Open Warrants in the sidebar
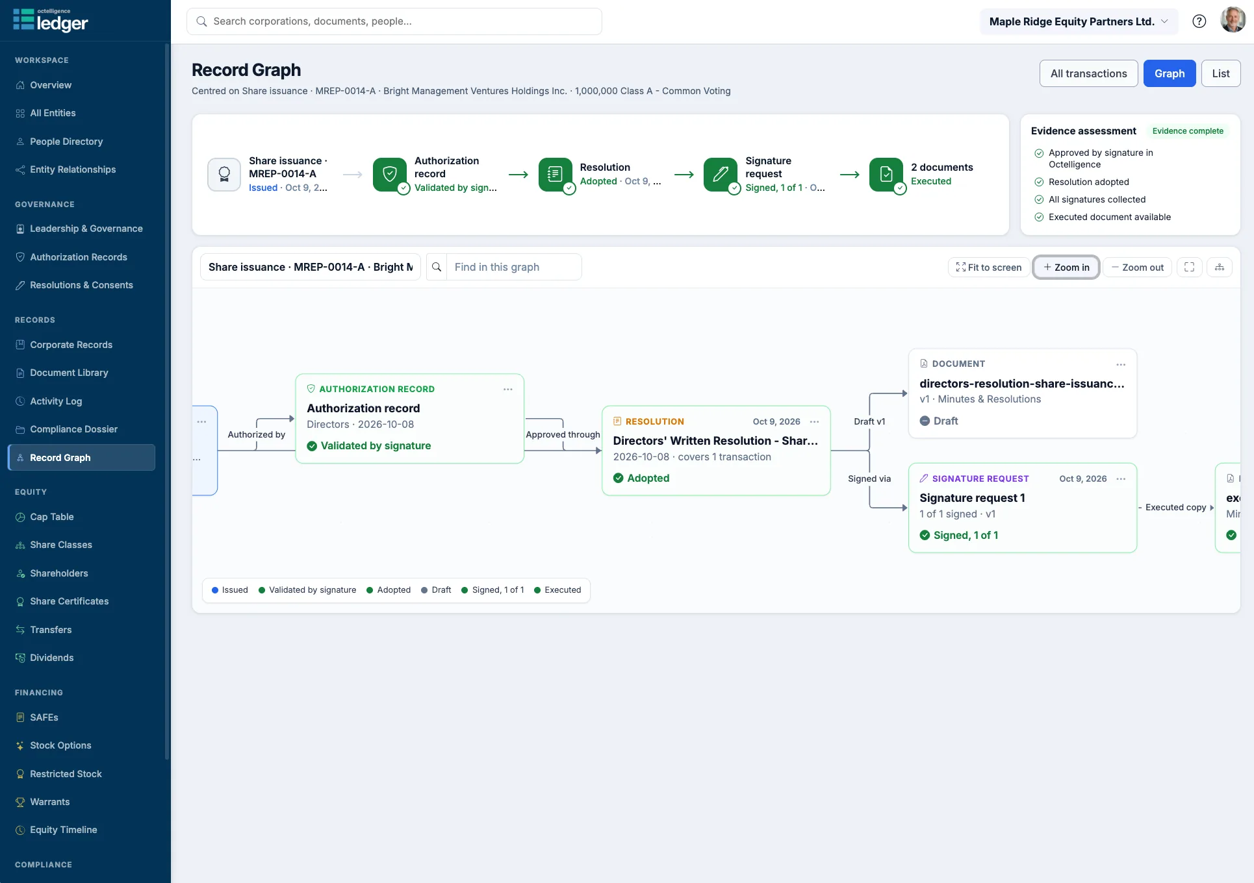 [x=81, y=802]
